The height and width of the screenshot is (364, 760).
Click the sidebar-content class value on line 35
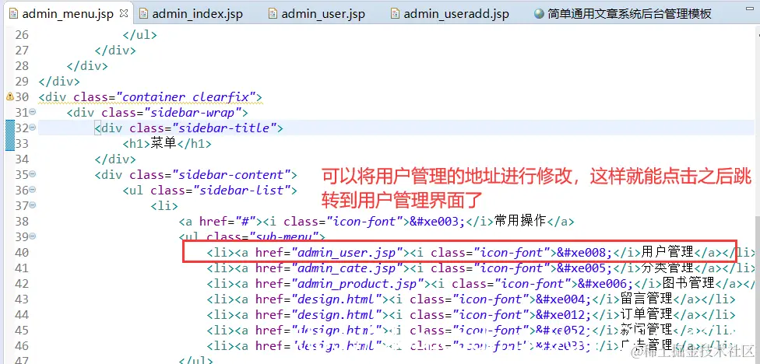pyautogui.click(x=230, y=175)
